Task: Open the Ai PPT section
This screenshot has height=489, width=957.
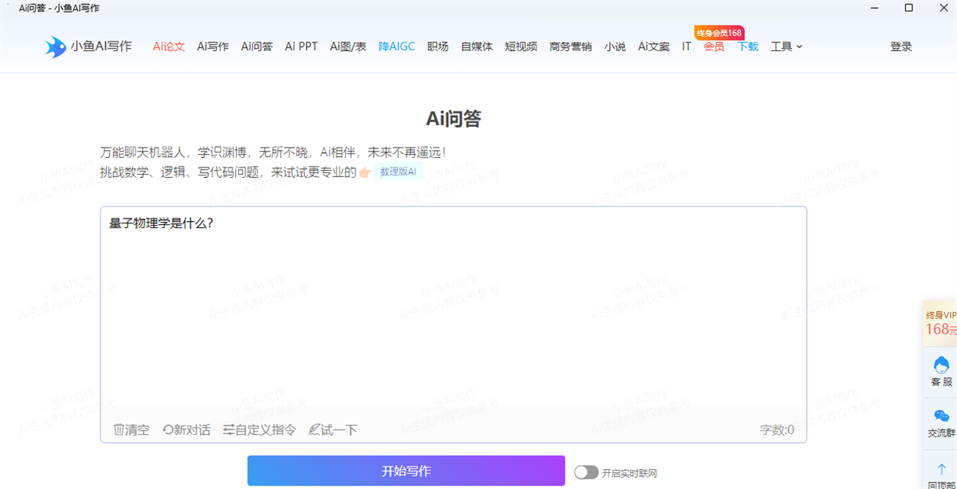Action: [301, 46]
